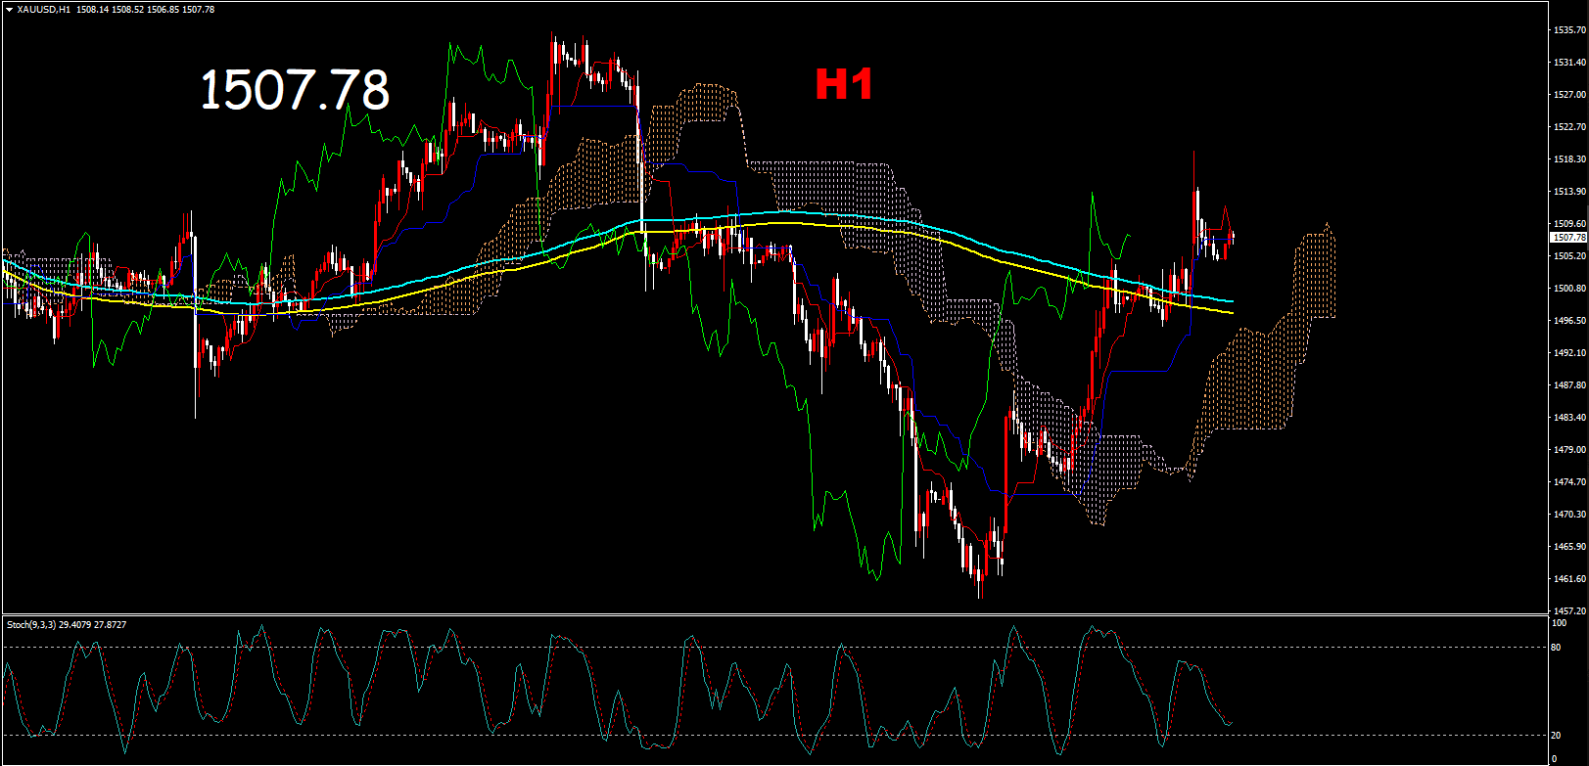Click the 1513.90 price axis label
Image resolution: width=1589 pixels, height=766 pixels.
1569,192
